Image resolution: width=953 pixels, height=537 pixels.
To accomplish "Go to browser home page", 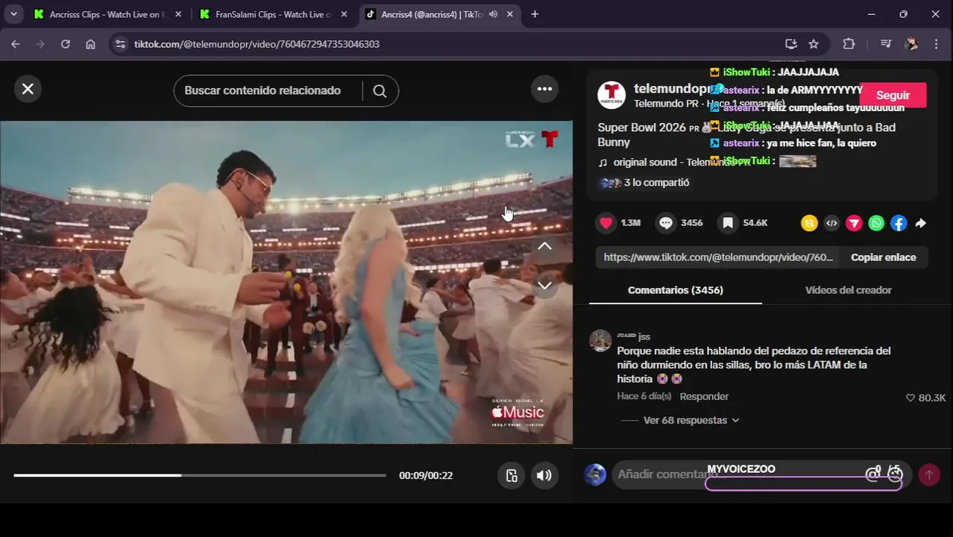I will tap(90, 44).
